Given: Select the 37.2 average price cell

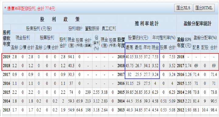Looking at the screenshot, I should (147, 57).
